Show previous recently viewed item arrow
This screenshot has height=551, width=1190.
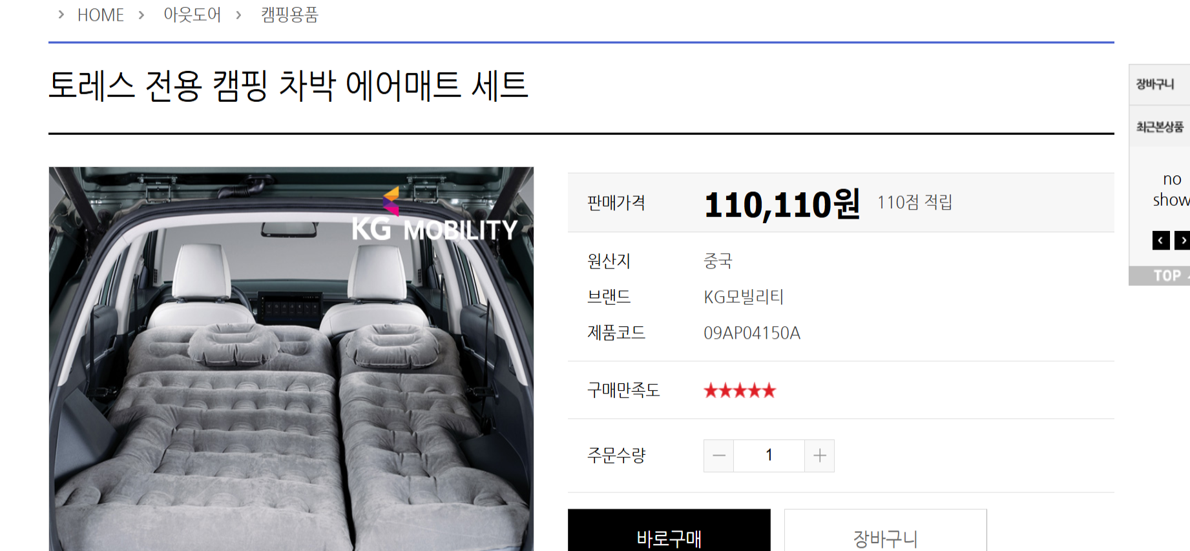[x=1161, y=240]
